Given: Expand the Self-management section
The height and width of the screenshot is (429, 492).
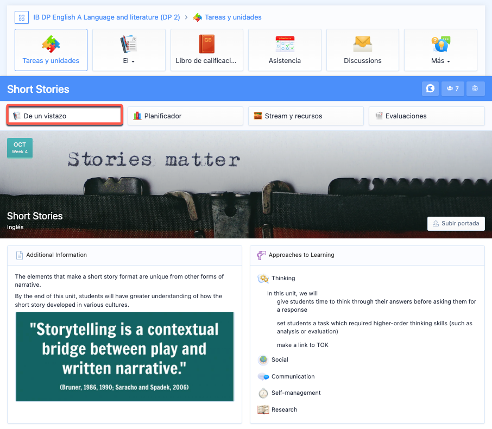Looking at the screenshot, I should tap(296, 393).
